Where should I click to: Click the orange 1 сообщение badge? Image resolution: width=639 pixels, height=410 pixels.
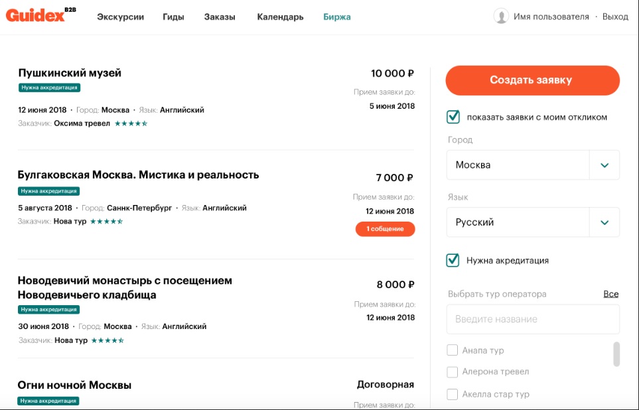coord(385,229)
